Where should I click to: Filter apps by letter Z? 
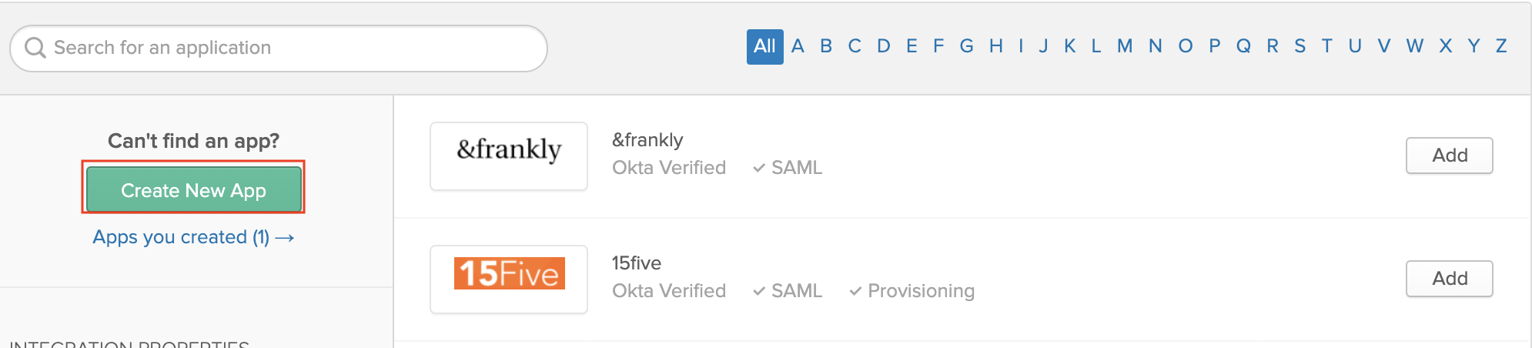pos(1501,46)
